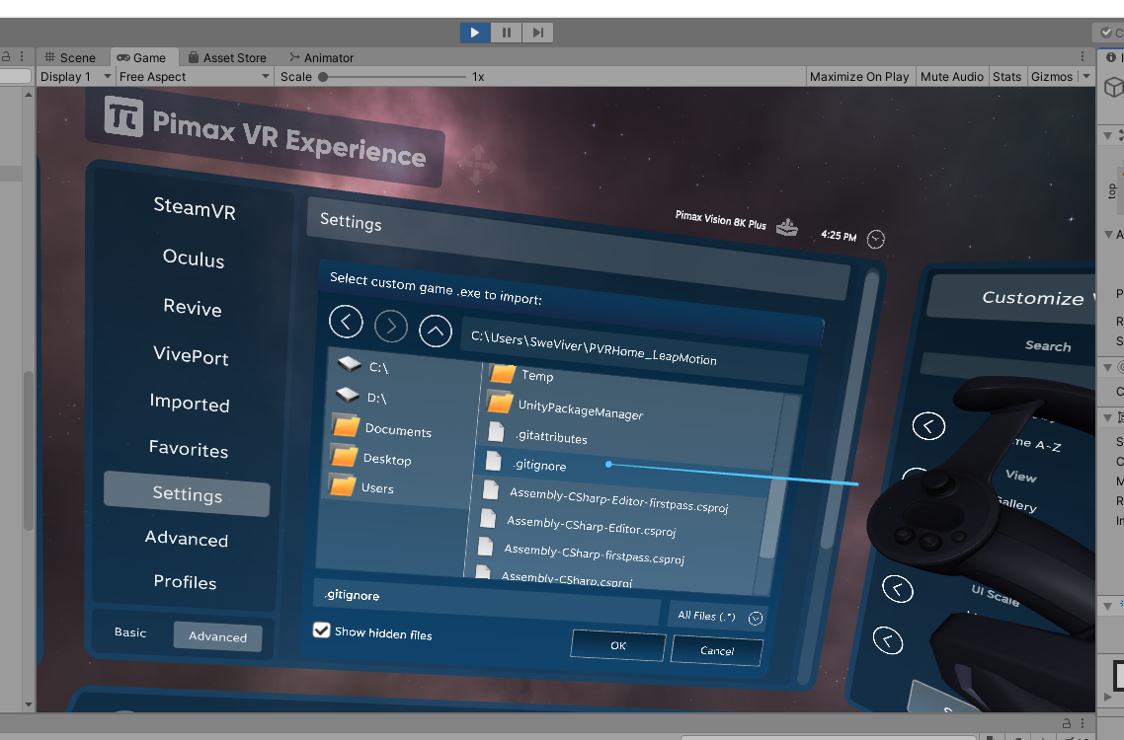This screenshot has height=740, width=1124.
Task: Switch to the Game tab
Action: pos(141,57)
